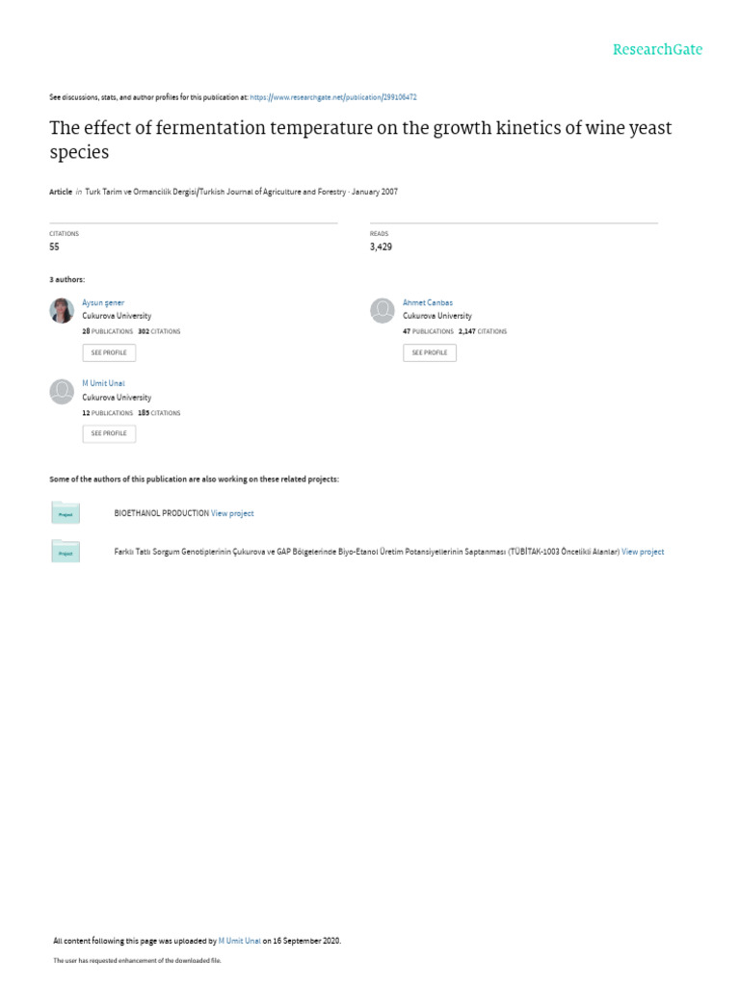Open Ahmet Canbas author name link
The width and height of the screenshot is (740, 986).
(x=428, y=302)
